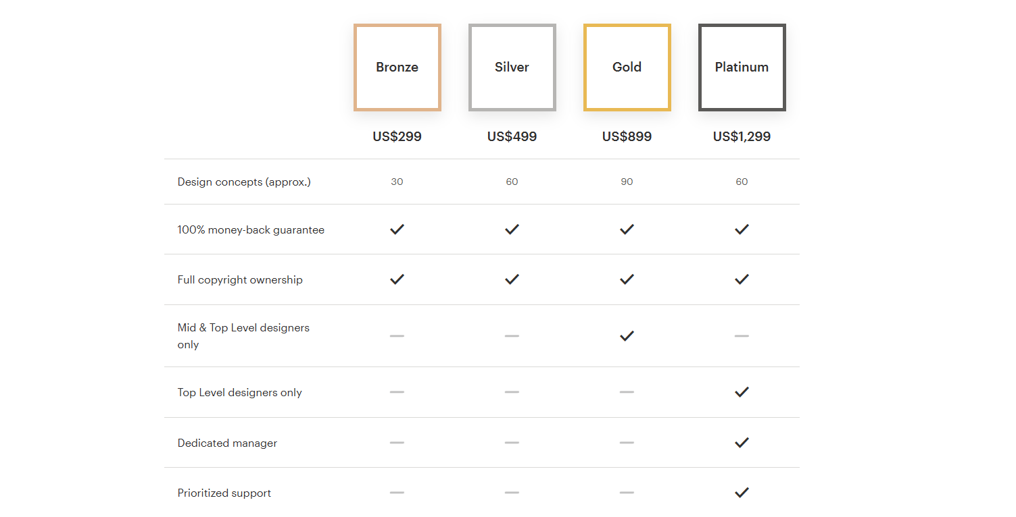Click the Gold design concepts value 90

(x=627, y=182)
